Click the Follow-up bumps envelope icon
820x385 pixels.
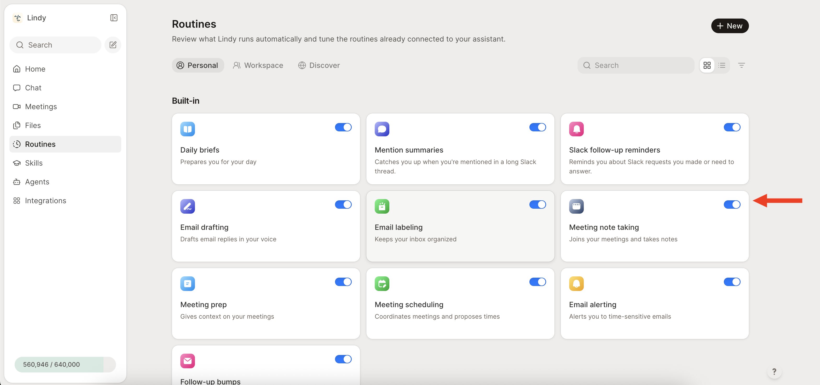[x=188, y=361]
